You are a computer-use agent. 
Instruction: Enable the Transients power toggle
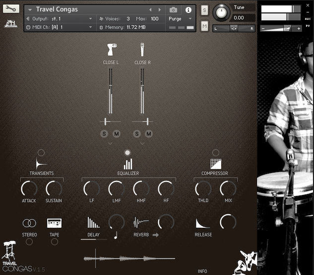tap(41, 153)
